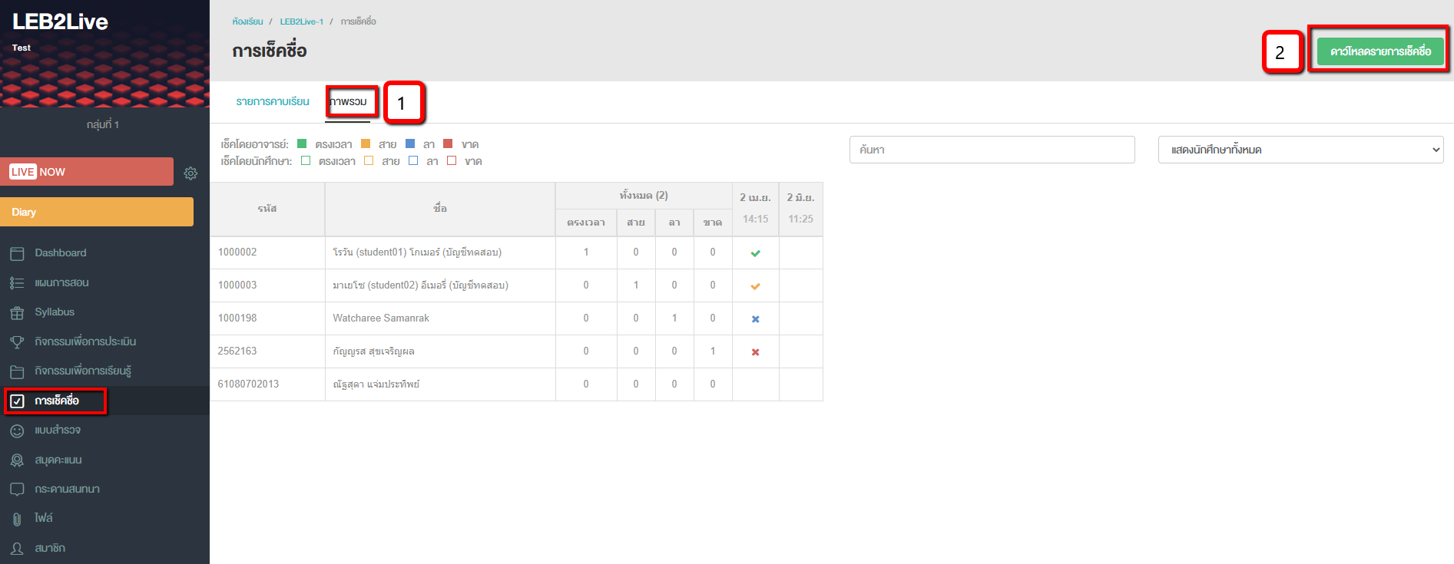Click student-checked ขาด outlined red box
1454x564 pixels.
tap(452, 160)
